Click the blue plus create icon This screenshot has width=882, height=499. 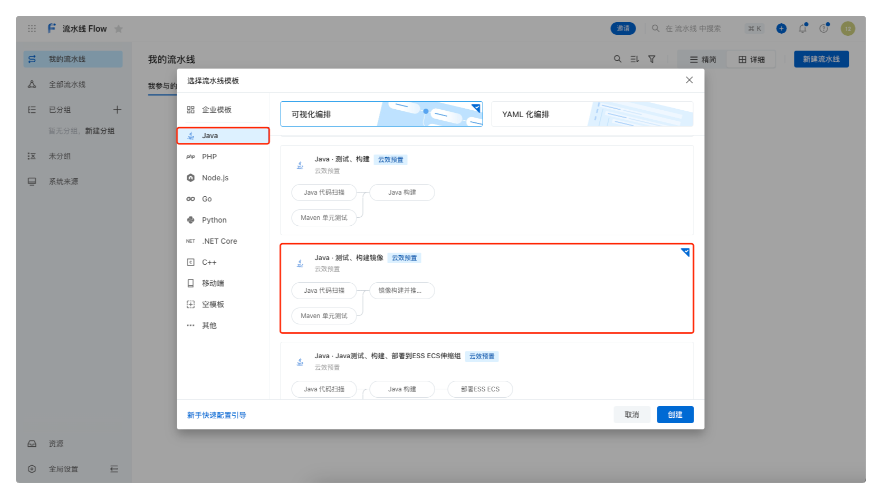[x=781, y=28]
